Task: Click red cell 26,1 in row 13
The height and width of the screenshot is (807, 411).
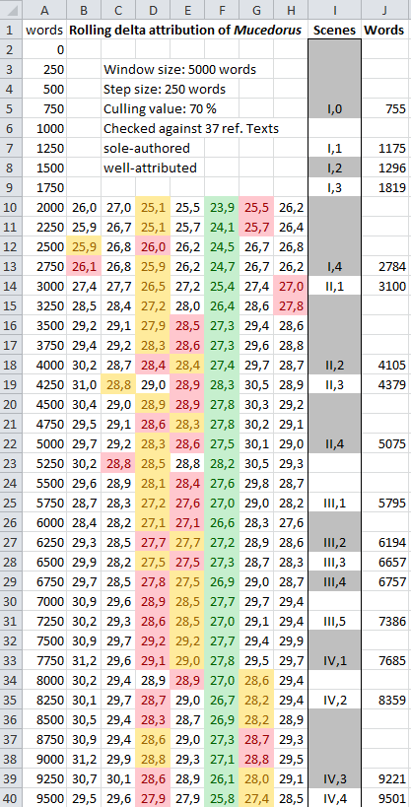Action: (85, 267)
